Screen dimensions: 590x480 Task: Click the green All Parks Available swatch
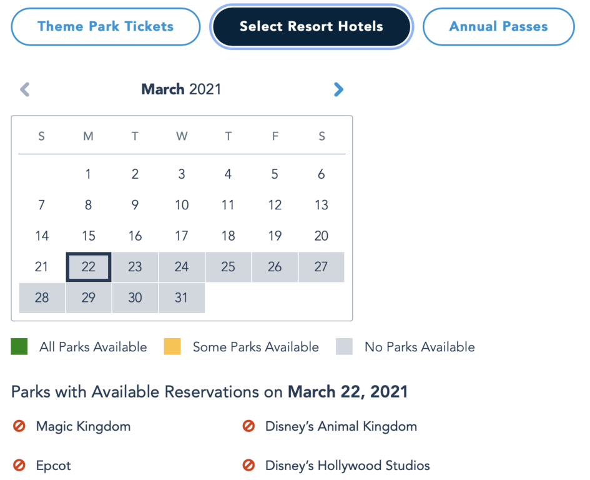[19, 347]
